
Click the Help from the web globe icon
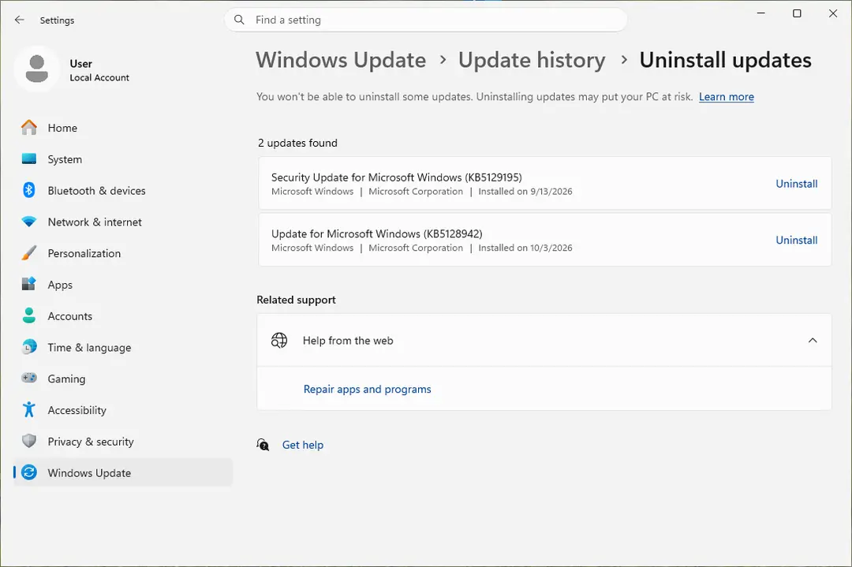pos(279,341)
